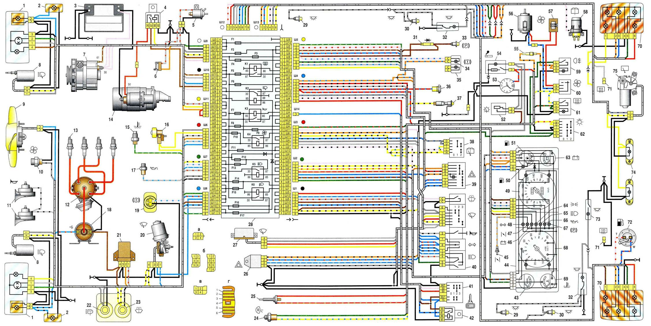Click relay K1 inside the fuse block
The width and height of the screenshot is (651, 326).
point(256,70)
